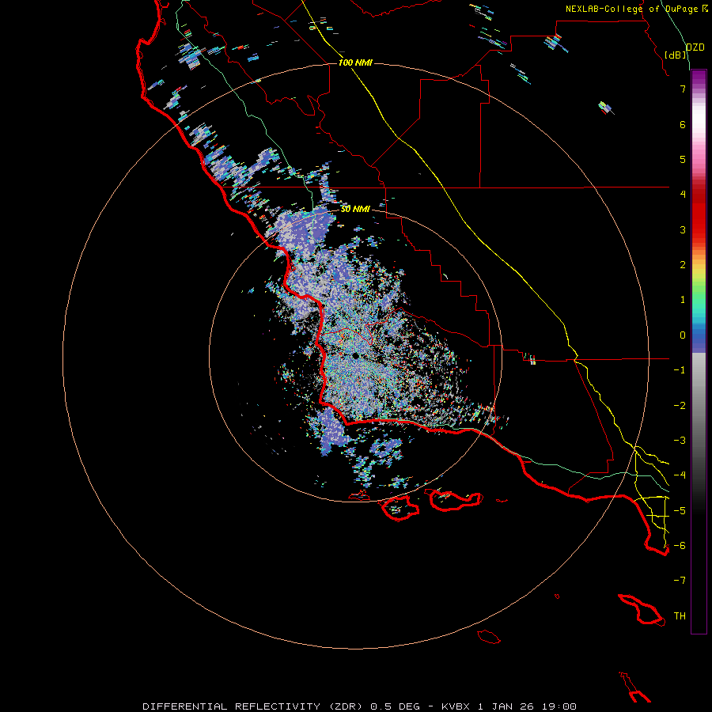The image size is (712, 712).
Task: Click the DIFFERENTIAL REFLECTIVITY (ZDR) caption text
Action: point(252,706)
